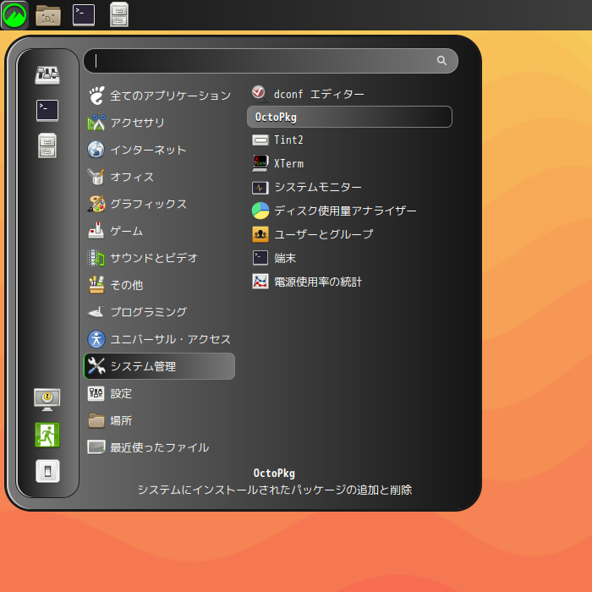Screen dimensions: 592x592
Task: Select the オフィス category
Action: pos(159,177)
